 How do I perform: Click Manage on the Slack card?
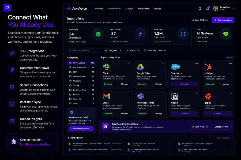pos(124,84)
